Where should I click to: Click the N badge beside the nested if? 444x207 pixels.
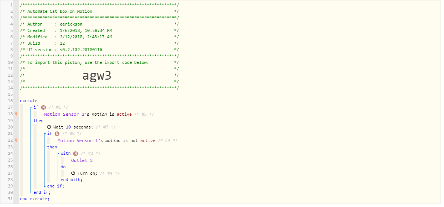tap(57, 134)
